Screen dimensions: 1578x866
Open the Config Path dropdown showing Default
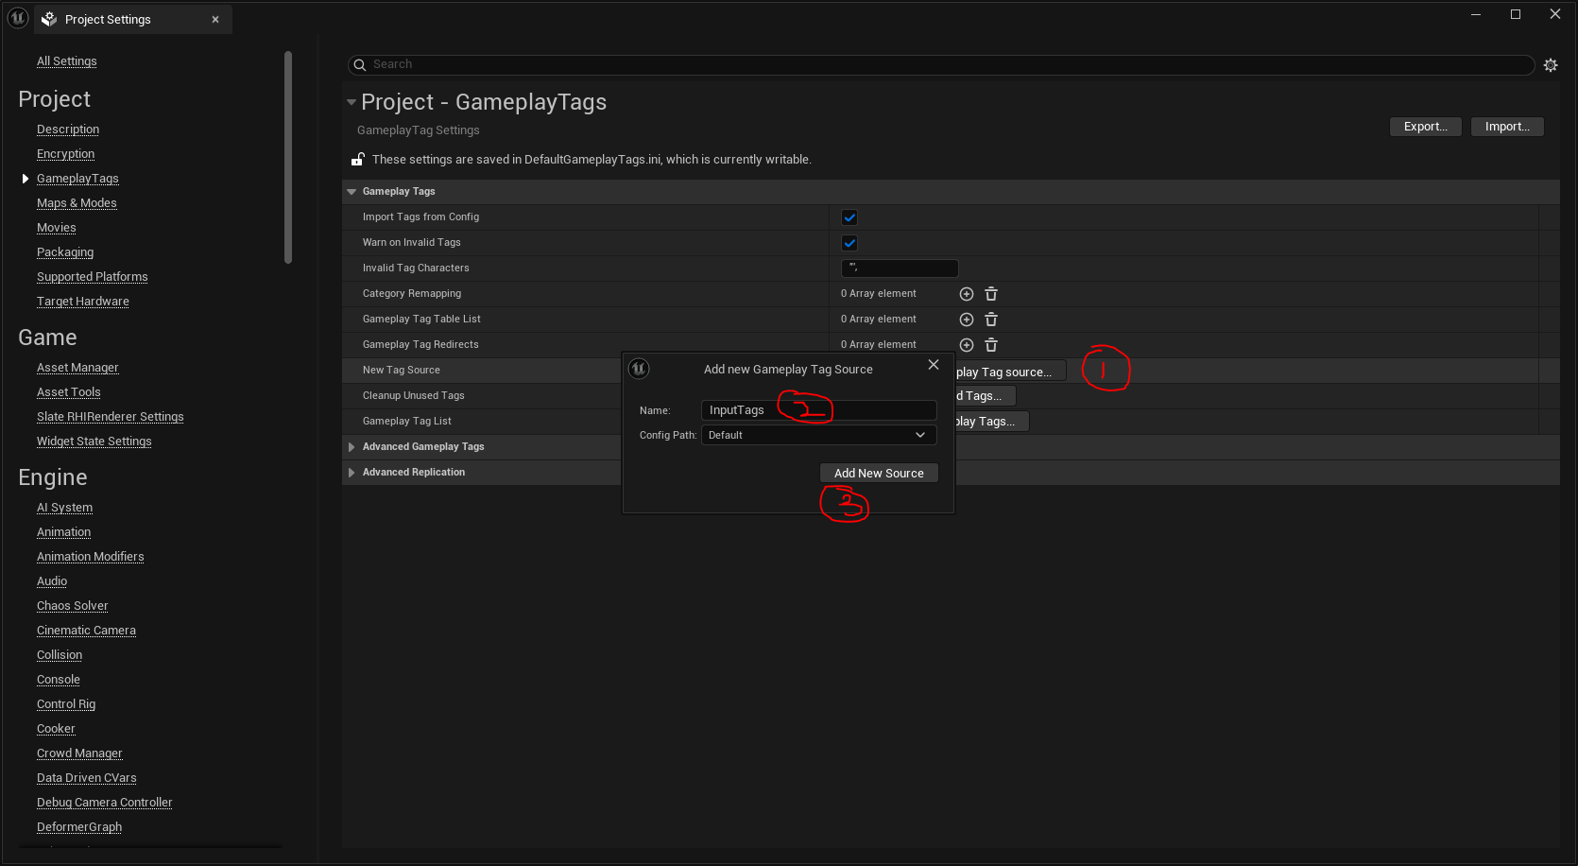click(818, 435)
